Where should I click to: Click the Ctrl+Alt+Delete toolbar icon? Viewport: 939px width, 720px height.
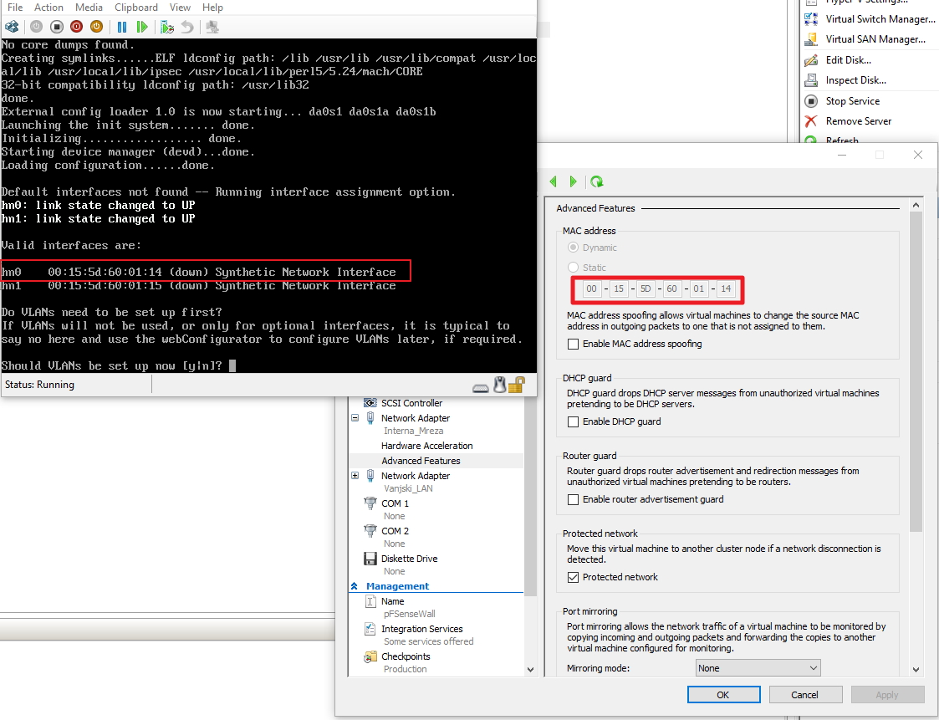12,27
